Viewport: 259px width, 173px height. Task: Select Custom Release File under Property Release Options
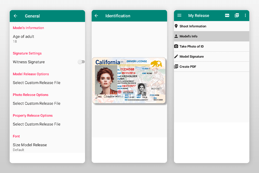point(36,124)
